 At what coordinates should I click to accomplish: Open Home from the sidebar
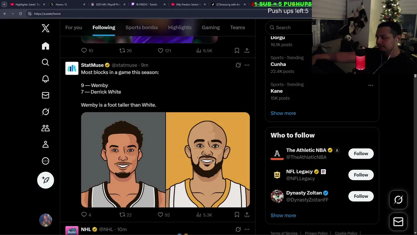pos(46,46)
